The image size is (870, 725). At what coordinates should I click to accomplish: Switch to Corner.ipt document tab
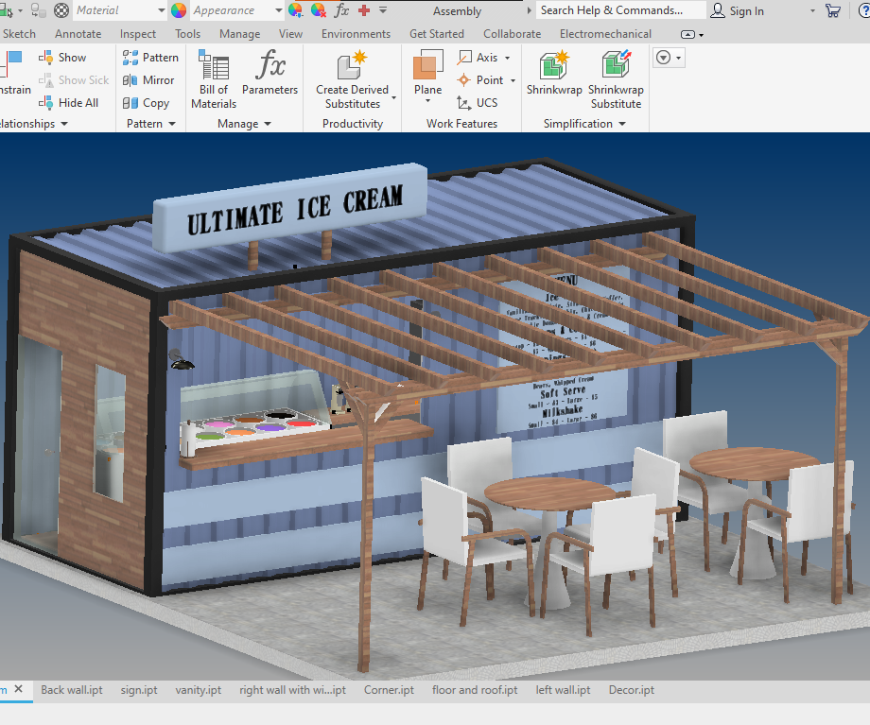point(389,690)
